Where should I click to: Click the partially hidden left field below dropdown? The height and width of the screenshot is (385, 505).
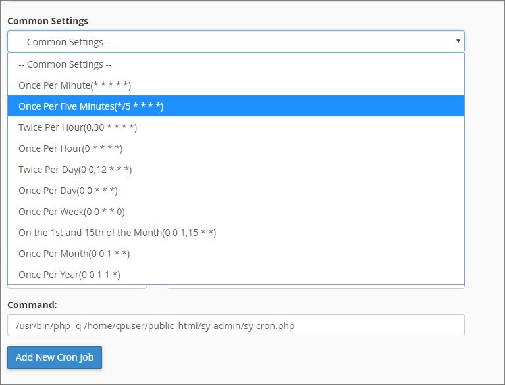coord(77,286)
